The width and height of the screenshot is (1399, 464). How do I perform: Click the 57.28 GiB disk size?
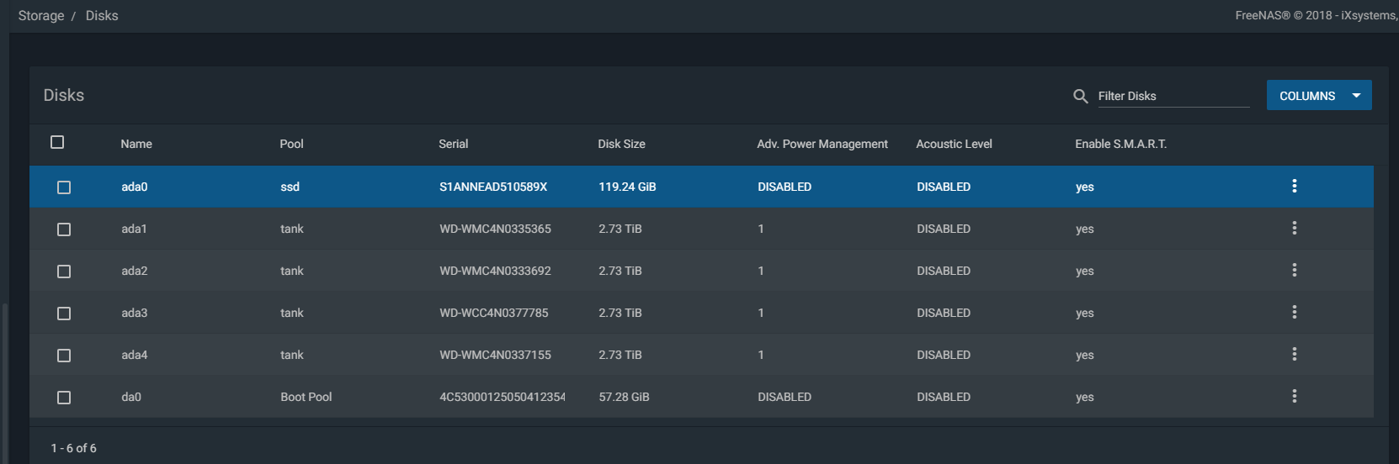624,397
